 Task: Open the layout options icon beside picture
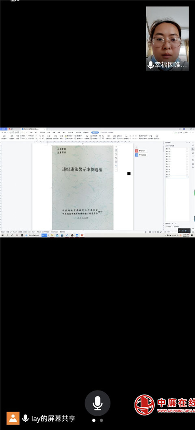pyautogui.click(x=116, y=150)
